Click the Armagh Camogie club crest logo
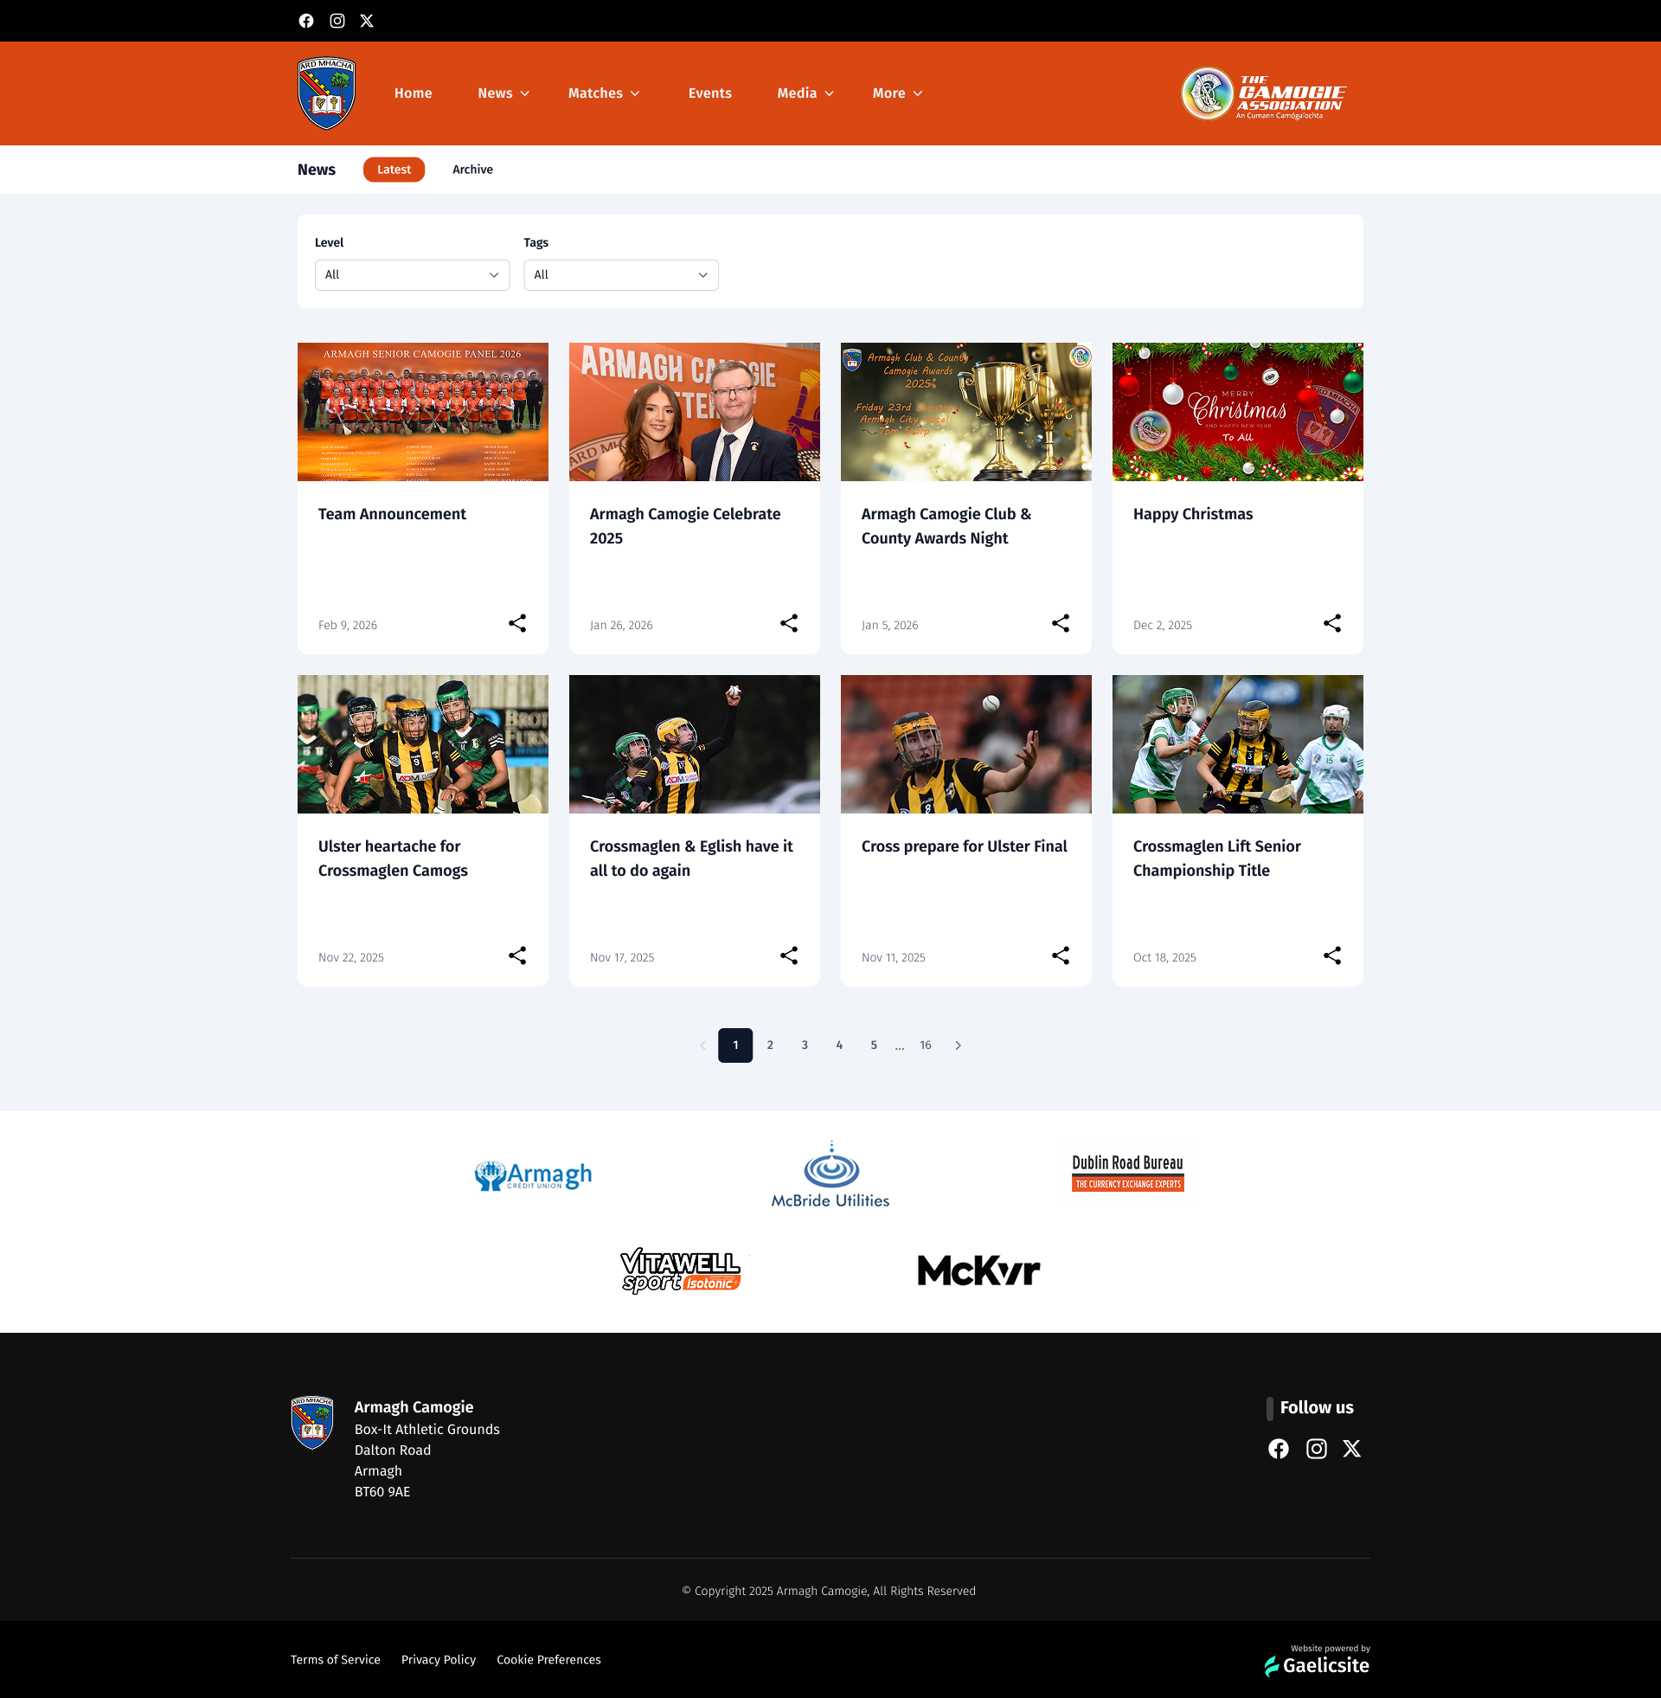This screenshot has height=1698, width=1661. [325, 93]
